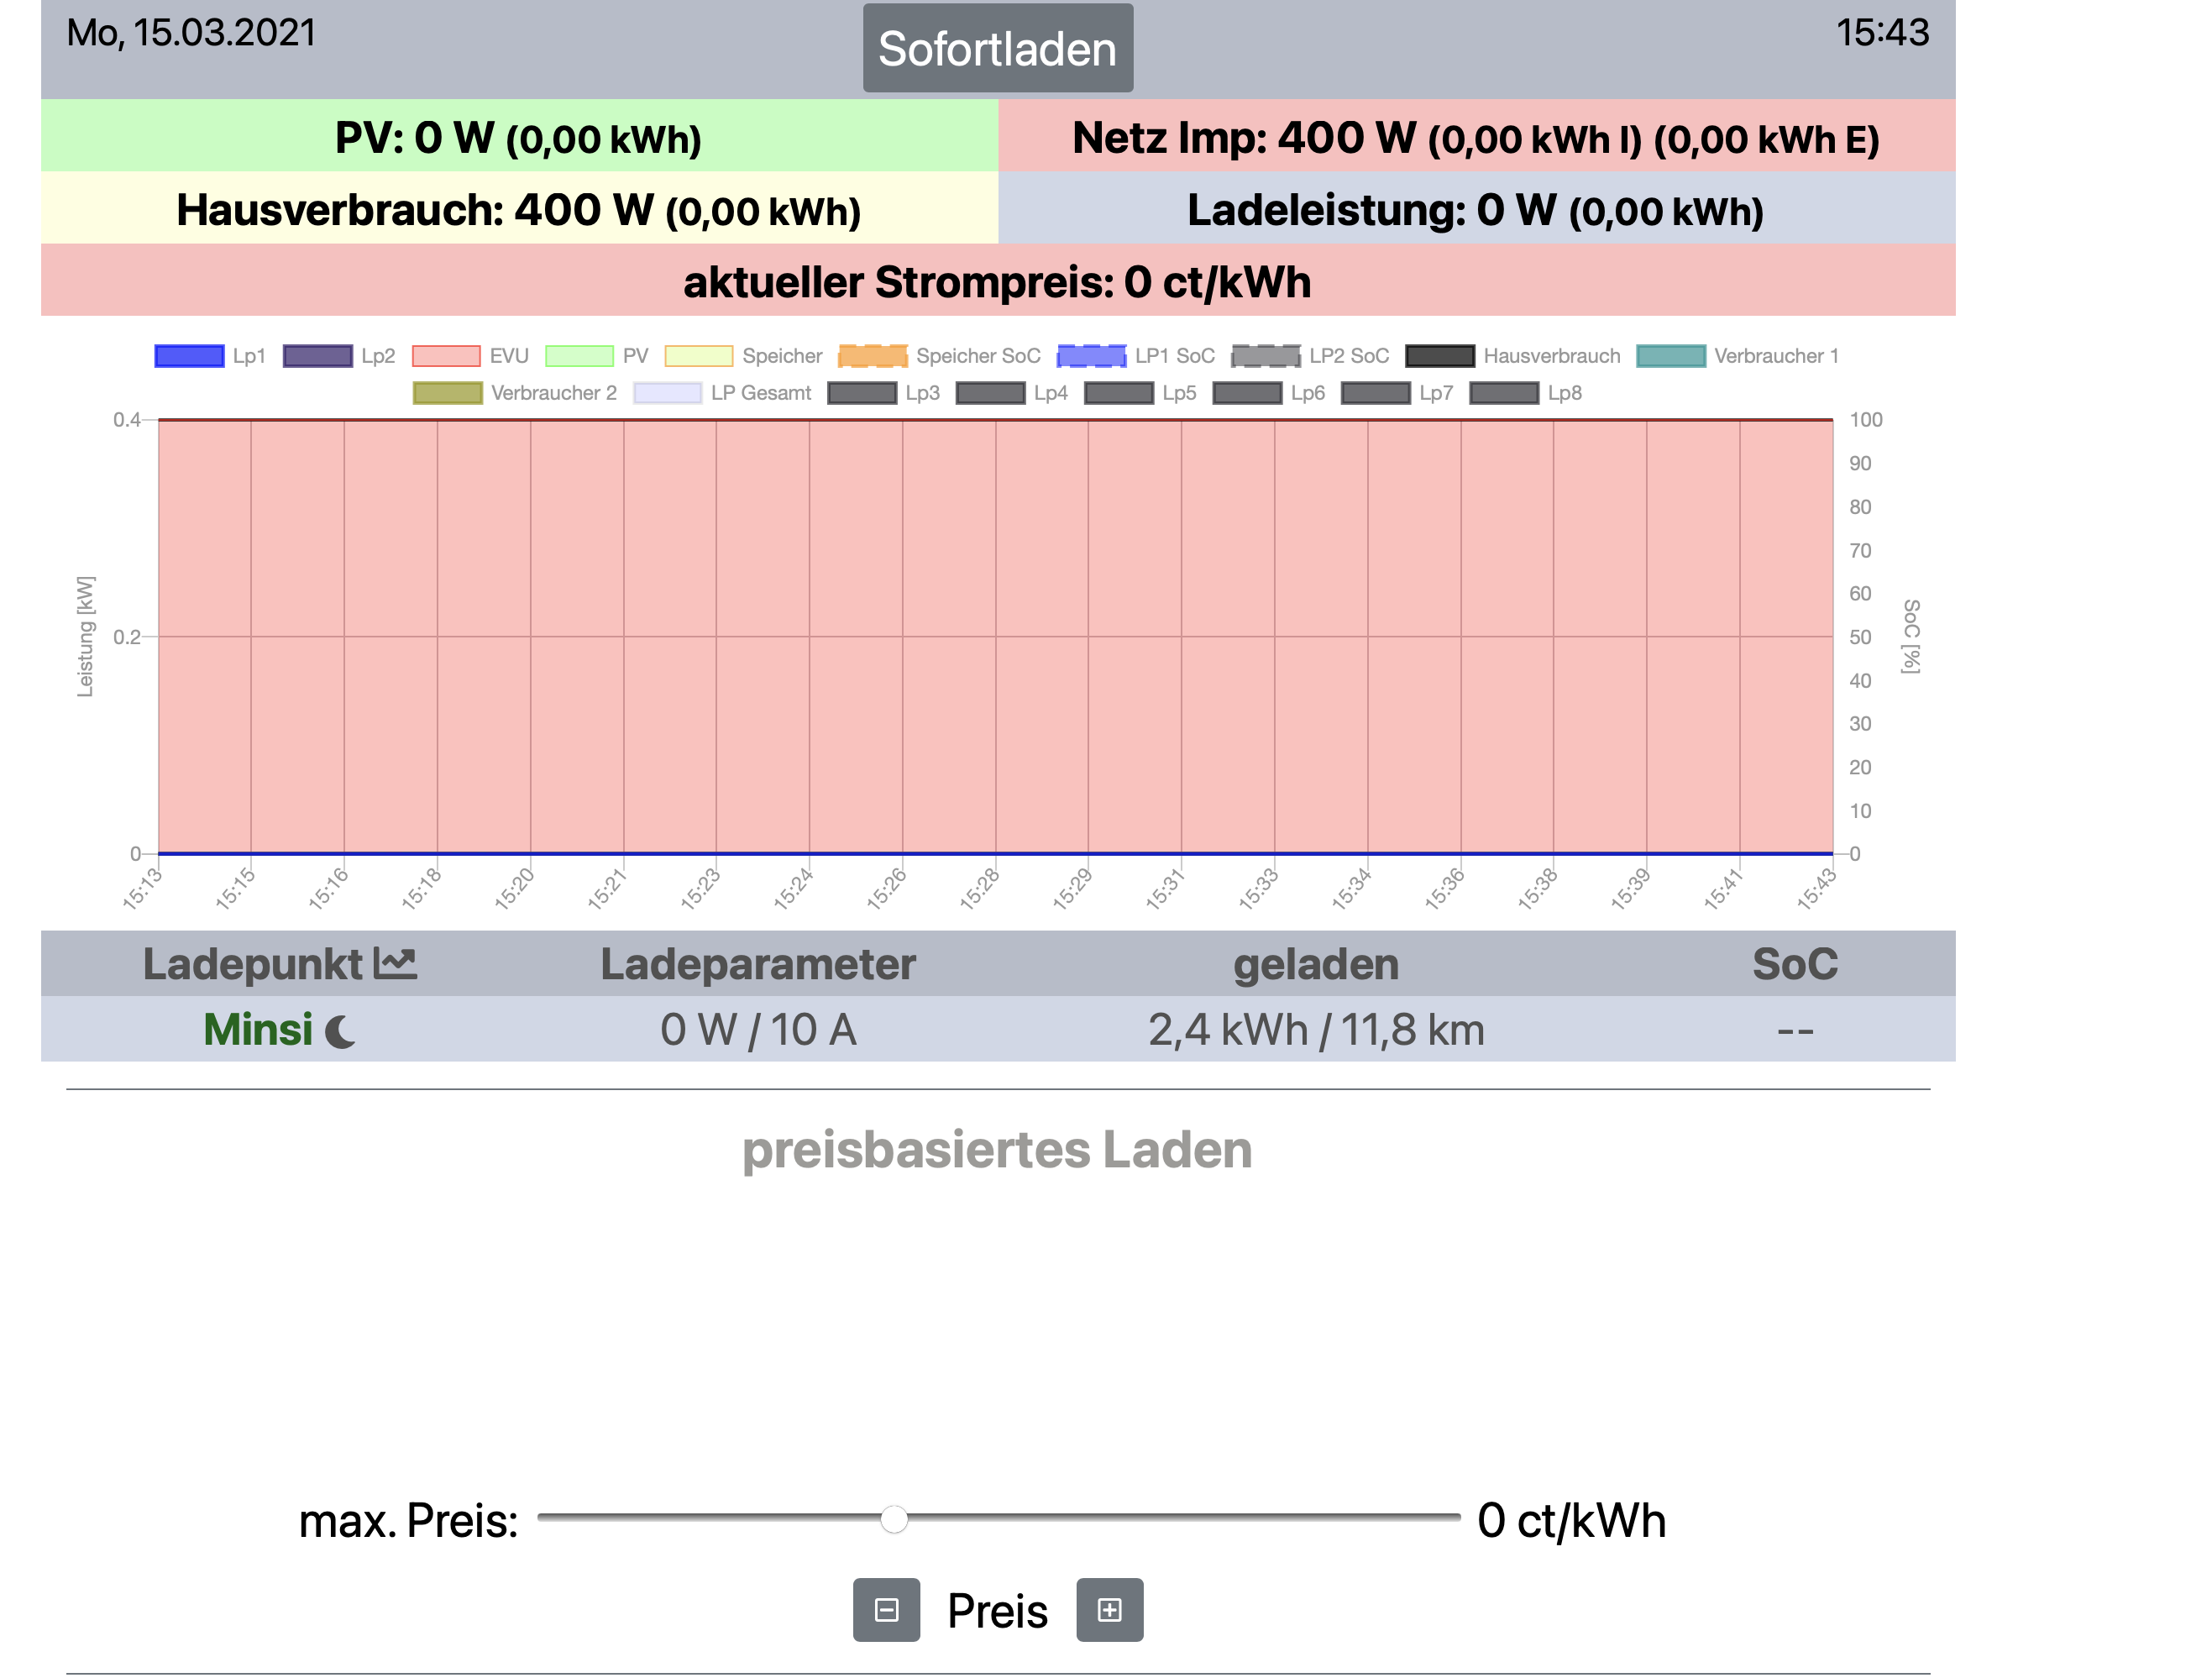Toggle Lp1 dataset in chart legend
Viewport: 2212px width, 1678px height.
click(x=189, y=356)
